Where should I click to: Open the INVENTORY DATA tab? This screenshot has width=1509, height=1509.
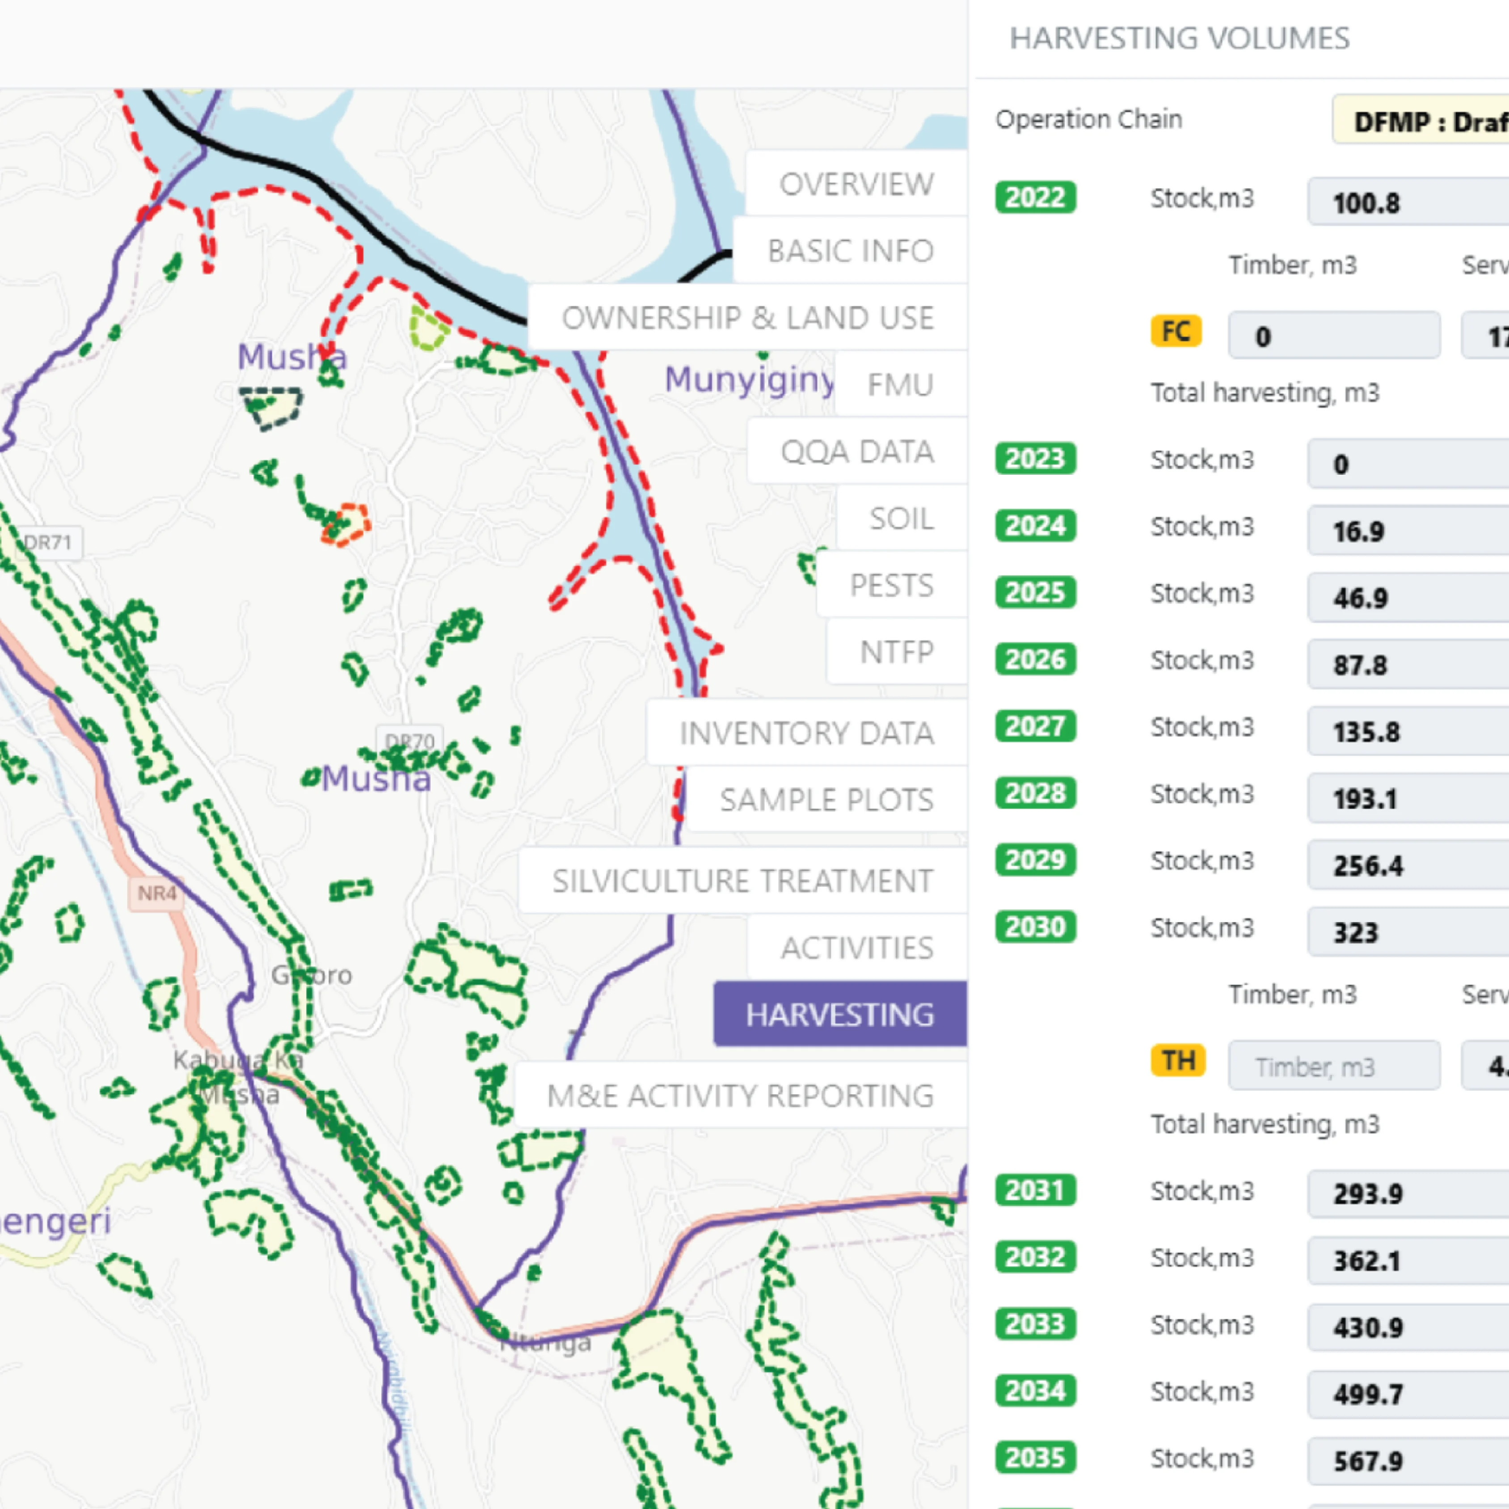[x=806, y=733]
